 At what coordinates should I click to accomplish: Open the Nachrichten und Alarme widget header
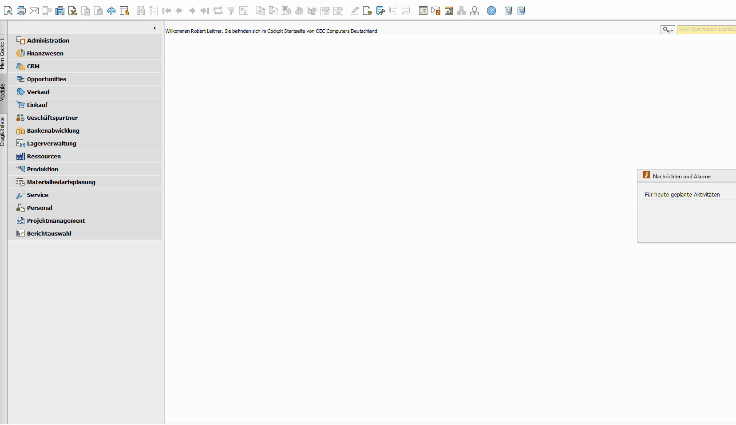click(681, 176)
